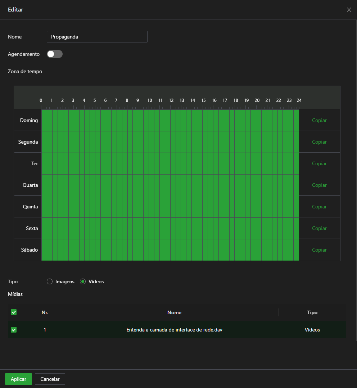
Task: Click the hour 24 label on timeline ruler
Action: pyautogui.click(x=299, y=100)
